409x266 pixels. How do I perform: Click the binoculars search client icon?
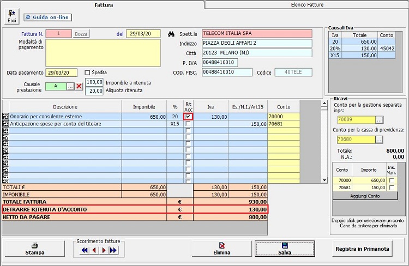[x=170, y=34]
